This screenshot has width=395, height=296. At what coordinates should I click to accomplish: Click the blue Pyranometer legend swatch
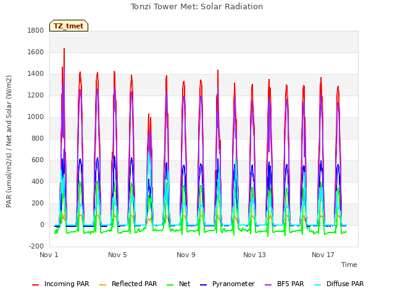(x=203, y=285)
